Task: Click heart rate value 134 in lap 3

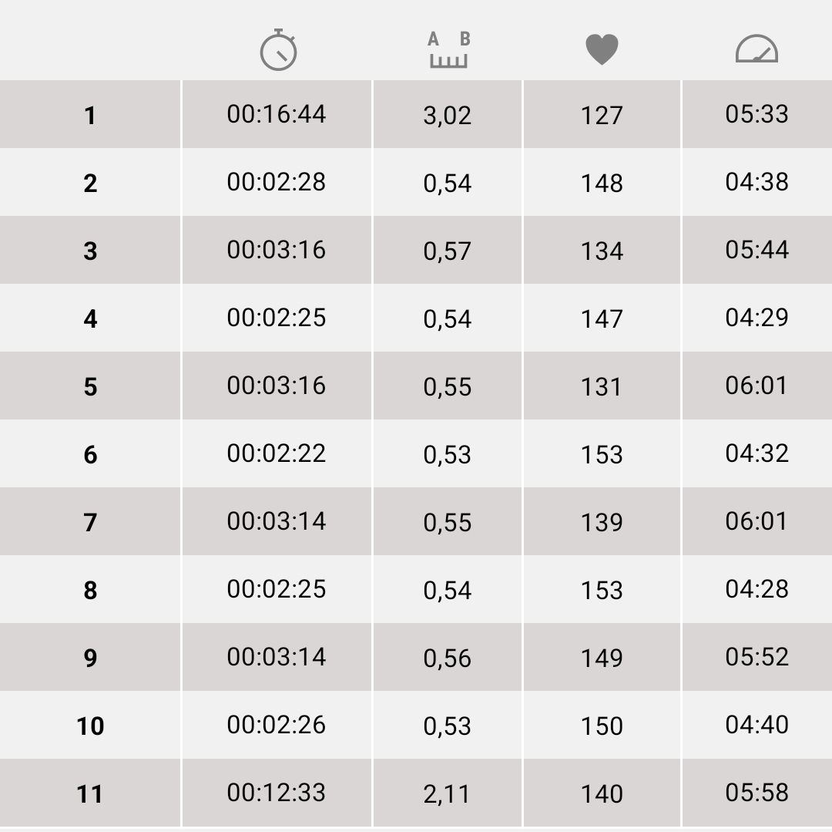Action: [x=602, y=251]
